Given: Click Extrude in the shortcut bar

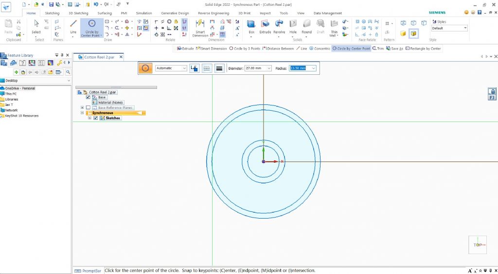Looking at the screenshot, I should [x=185, y=49].
